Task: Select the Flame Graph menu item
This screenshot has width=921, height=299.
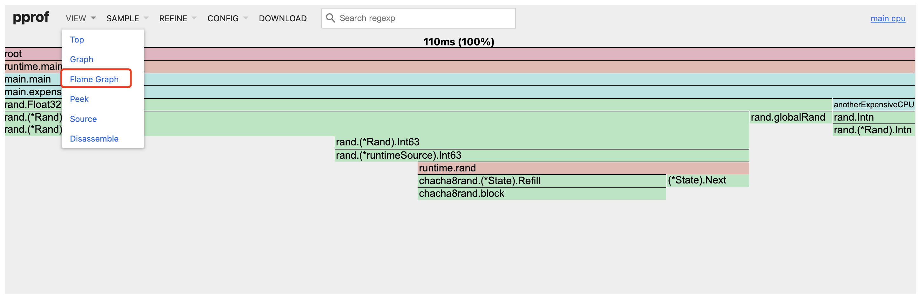Action: [x=94, y=79]
